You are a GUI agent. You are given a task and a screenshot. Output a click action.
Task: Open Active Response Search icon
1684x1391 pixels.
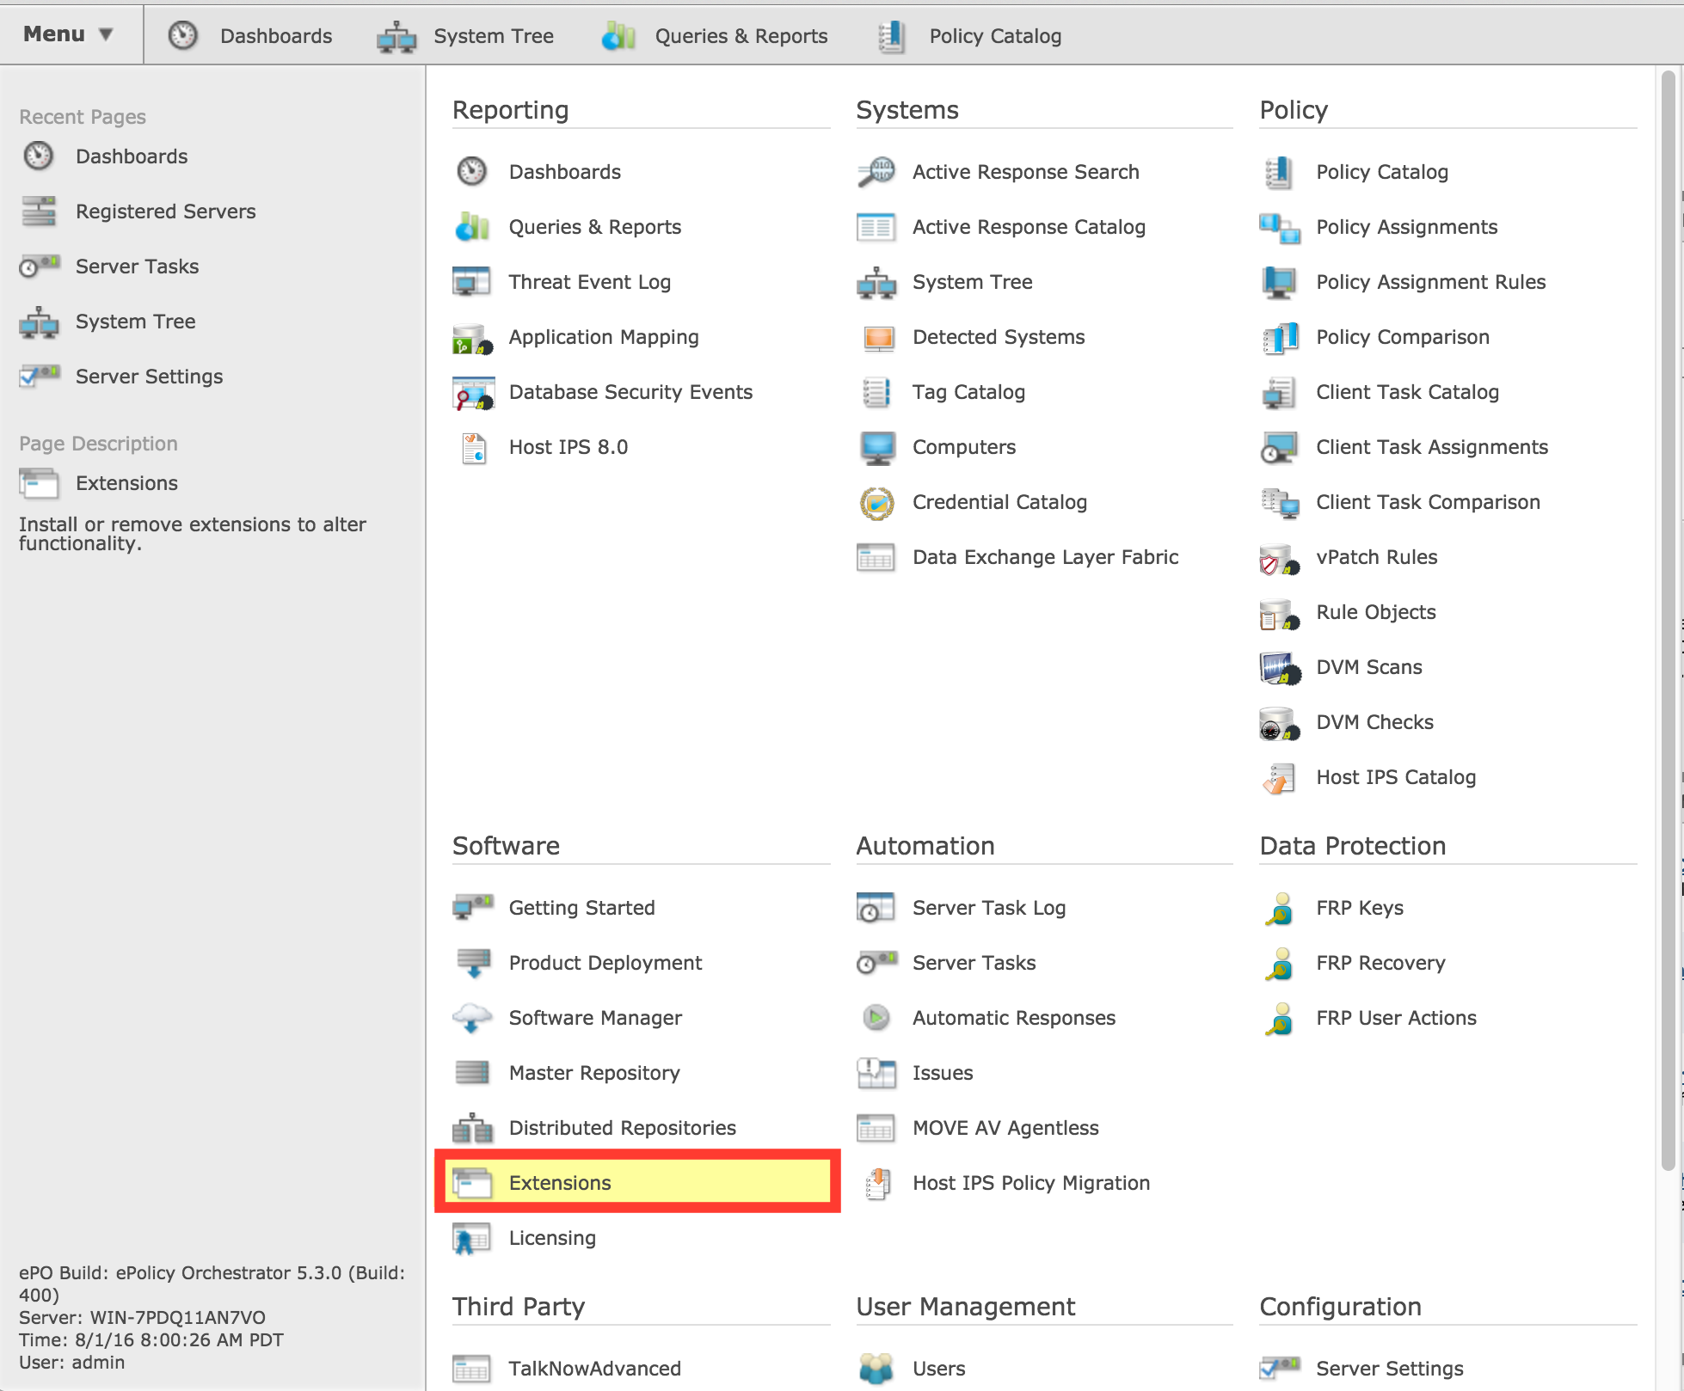coord(876,172)
